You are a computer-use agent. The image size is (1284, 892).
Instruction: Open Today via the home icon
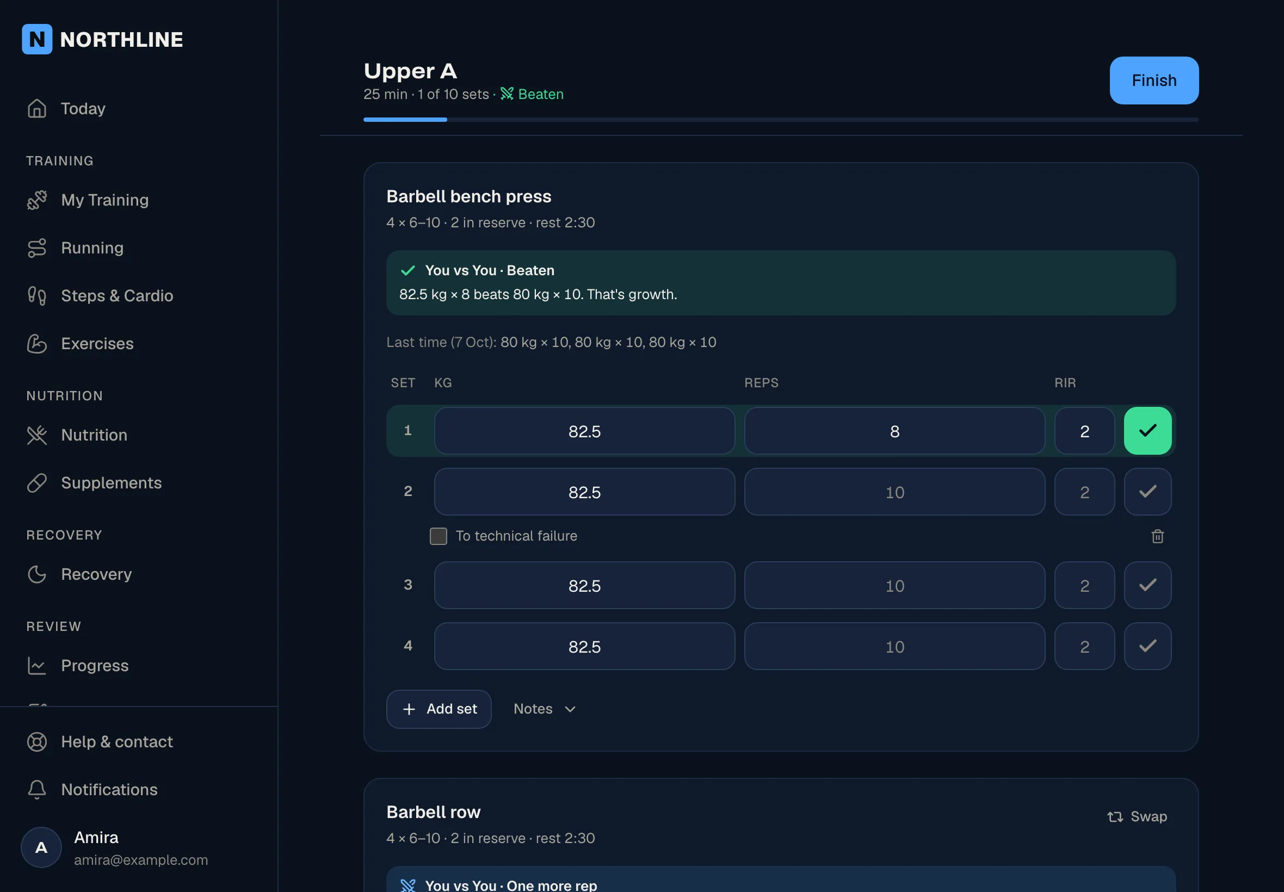point(37,108)
